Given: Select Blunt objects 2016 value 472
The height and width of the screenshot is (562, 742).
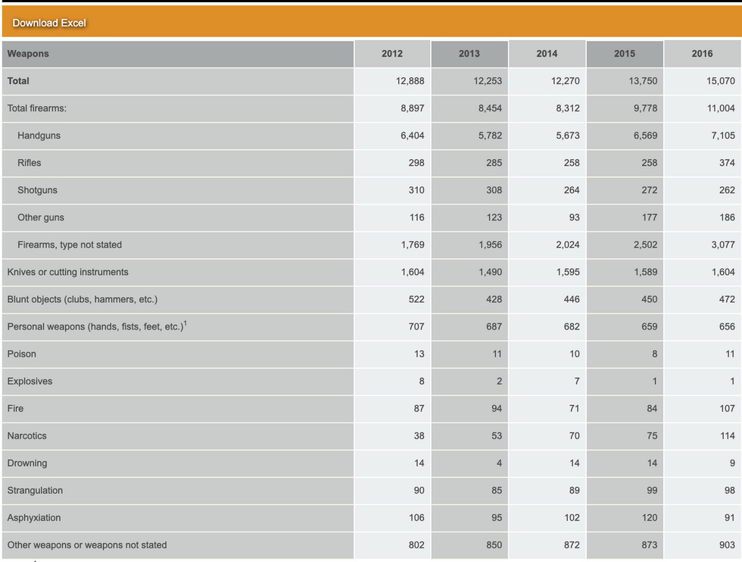Looking at the screenshot, I should 727,300.
